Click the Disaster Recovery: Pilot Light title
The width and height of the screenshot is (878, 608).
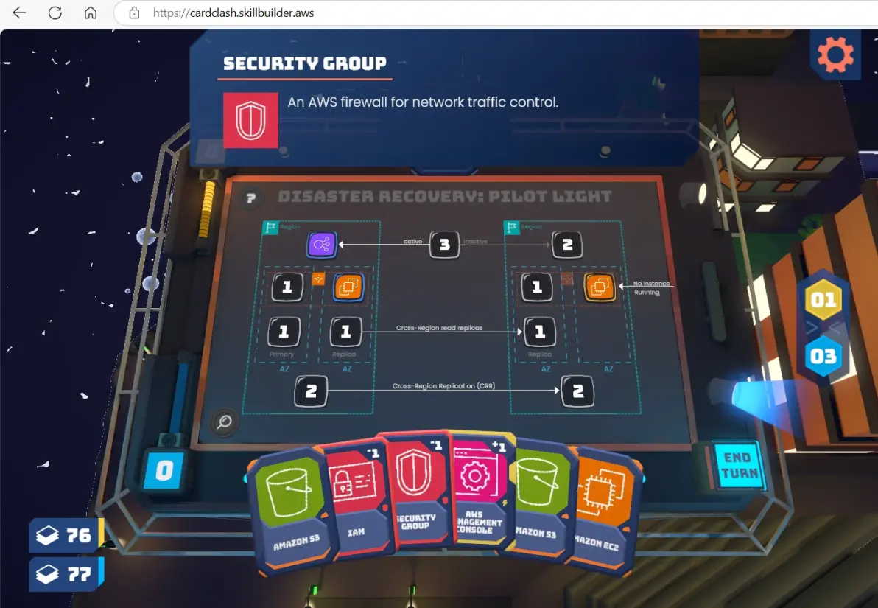[445, 197]
